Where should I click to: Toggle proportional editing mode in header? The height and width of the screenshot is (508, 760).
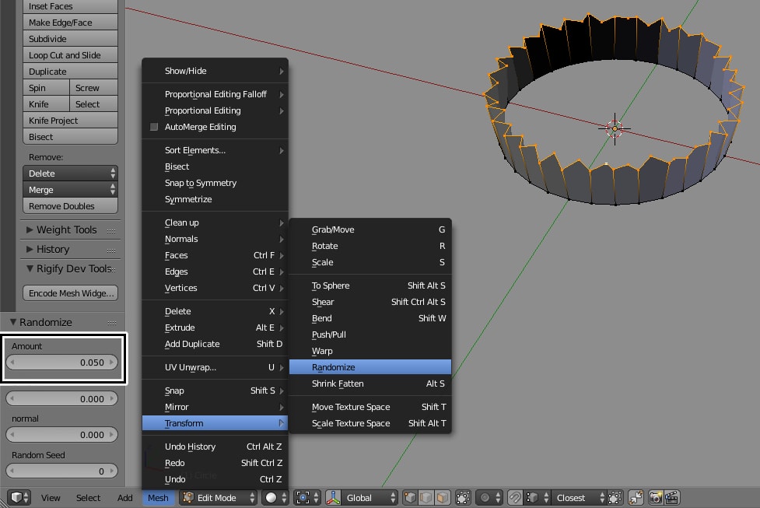click(489, 497)
